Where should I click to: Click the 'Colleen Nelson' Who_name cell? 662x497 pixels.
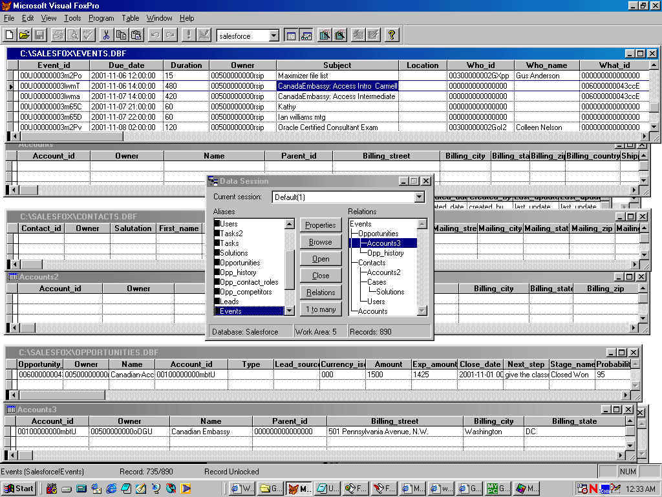(547, 127)
